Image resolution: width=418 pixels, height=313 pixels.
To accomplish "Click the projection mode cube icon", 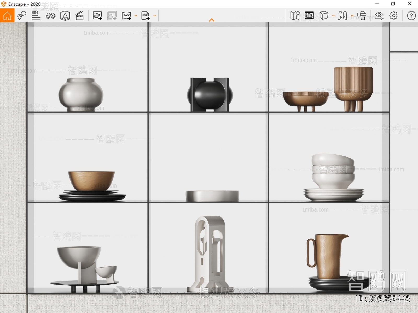I will (324, 15).
